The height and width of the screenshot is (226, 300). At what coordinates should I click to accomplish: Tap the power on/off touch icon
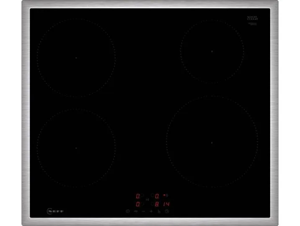pos(128,211)
